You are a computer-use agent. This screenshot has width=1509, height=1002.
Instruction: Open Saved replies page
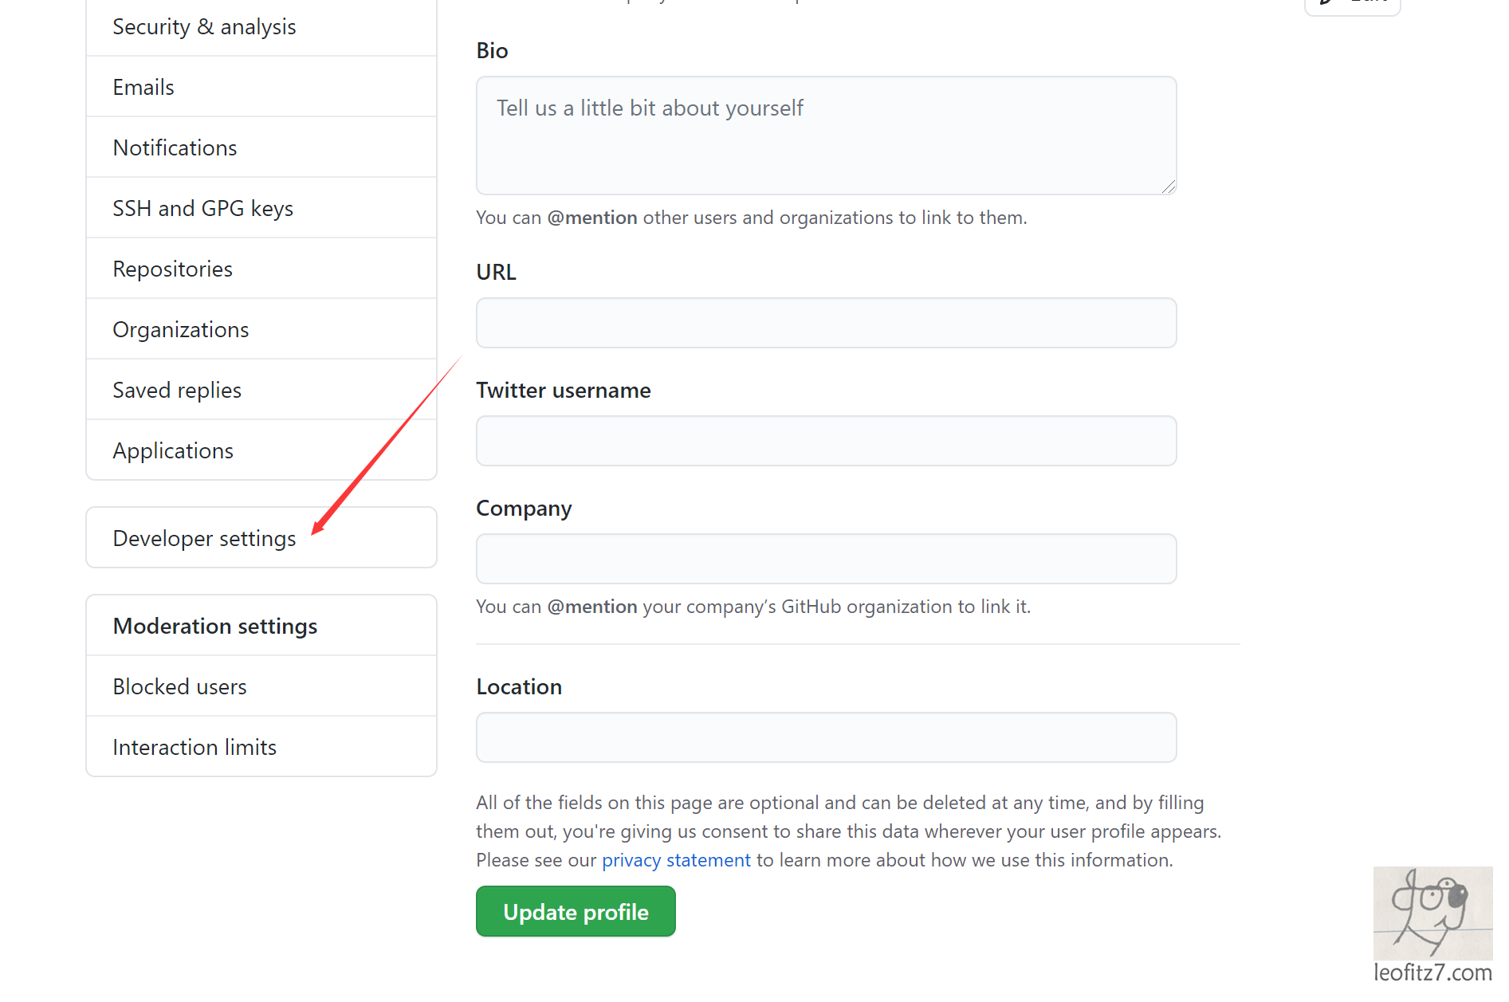click(176, 391)
